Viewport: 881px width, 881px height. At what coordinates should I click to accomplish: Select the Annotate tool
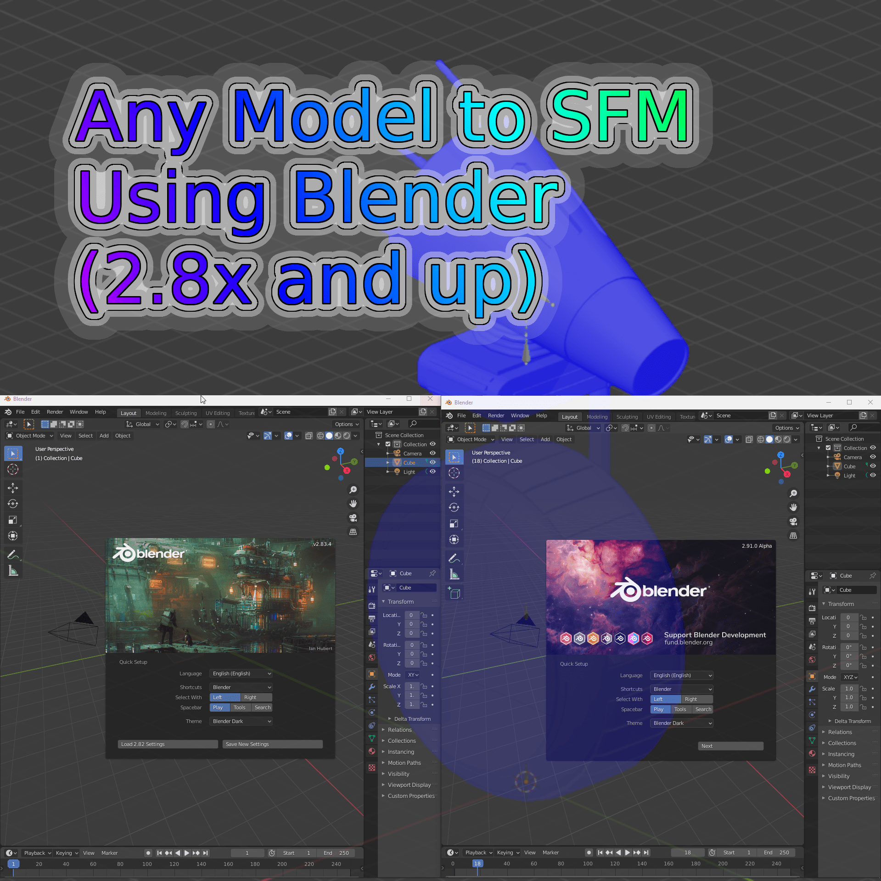click(x=13, y=555)
